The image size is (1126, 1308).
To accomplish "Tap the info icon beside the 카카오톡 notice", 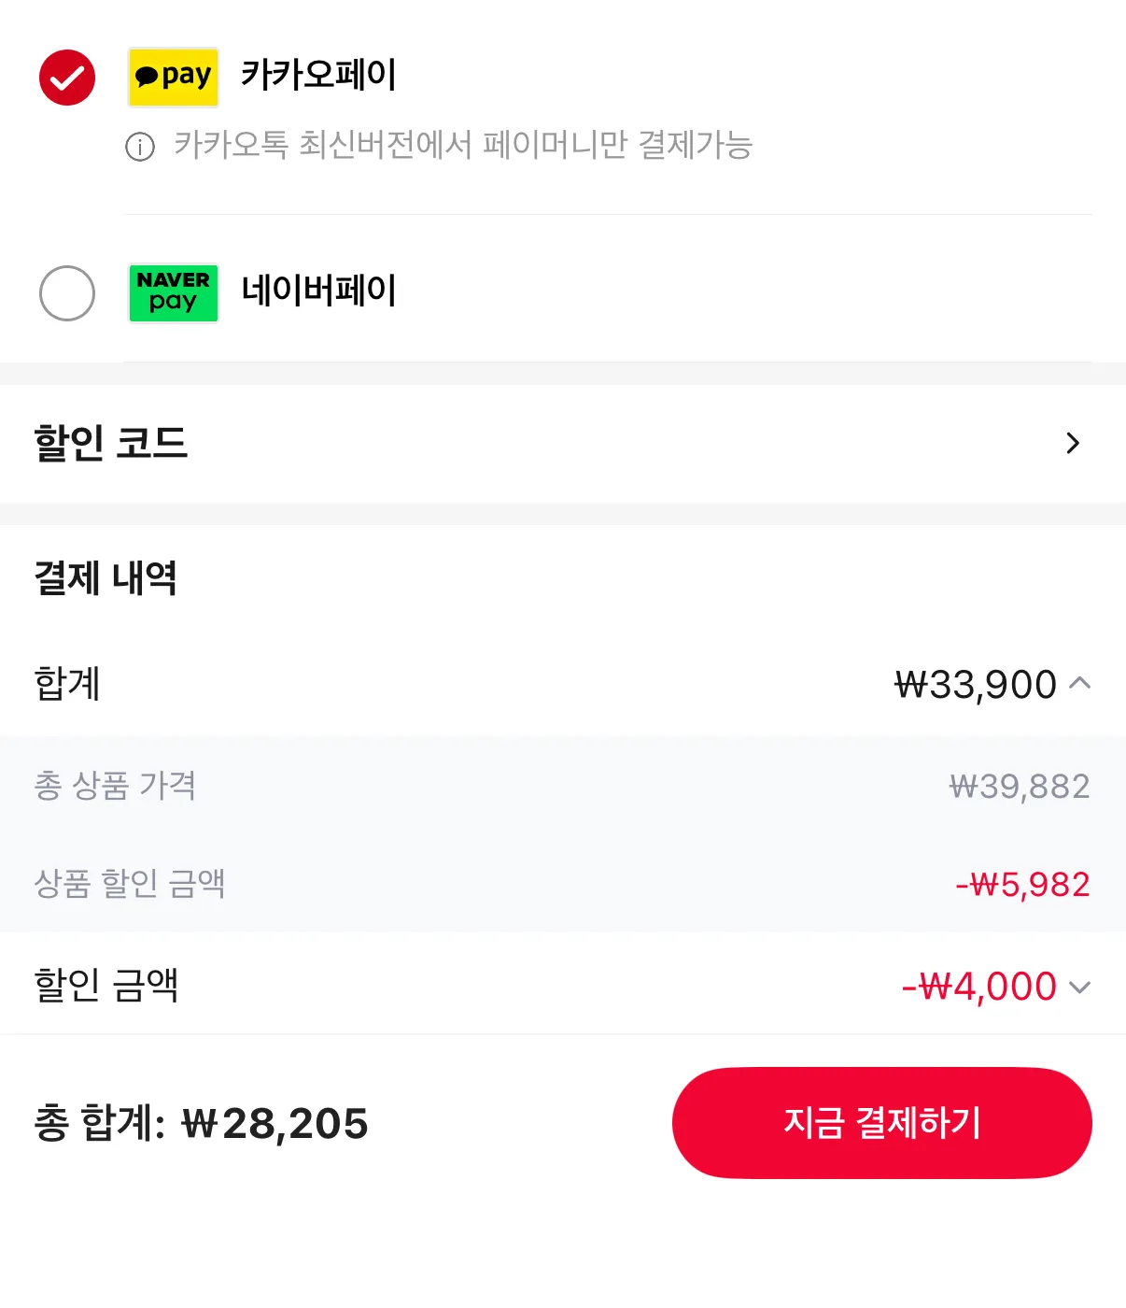I will [x=140, y=147].
